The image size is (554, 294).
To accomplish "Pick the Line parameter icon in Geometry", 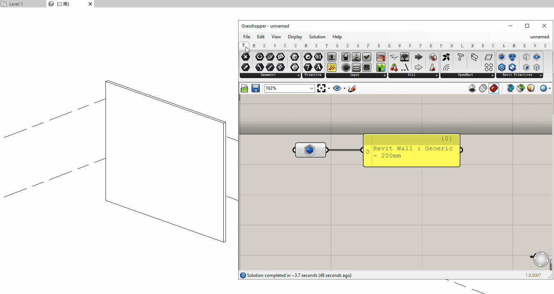I will 270,67.
